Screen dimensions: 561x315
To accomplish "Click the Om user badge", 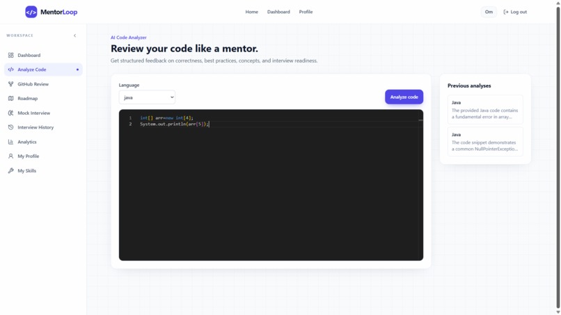I will coord(489,12).
